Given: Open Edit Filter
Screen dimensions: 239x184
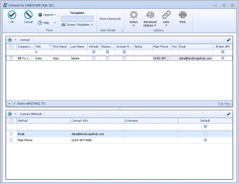Looking at the screenshot, I should [x=225, y=103].
